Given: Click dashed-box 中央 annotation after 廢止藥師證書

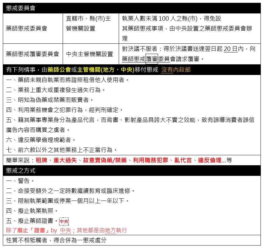Looking at the screenshot, I should tap(64, 221).
